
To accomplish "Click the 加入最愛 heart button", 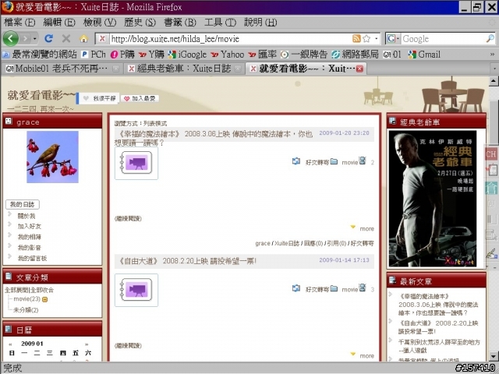I will [x=140, y=99].
